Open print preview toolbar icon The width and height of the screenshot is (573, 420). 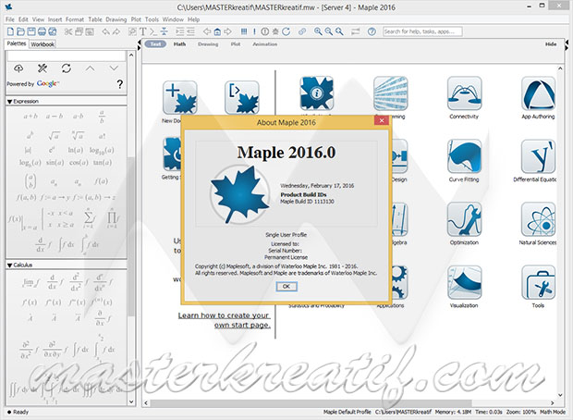[x=53, y=31]
